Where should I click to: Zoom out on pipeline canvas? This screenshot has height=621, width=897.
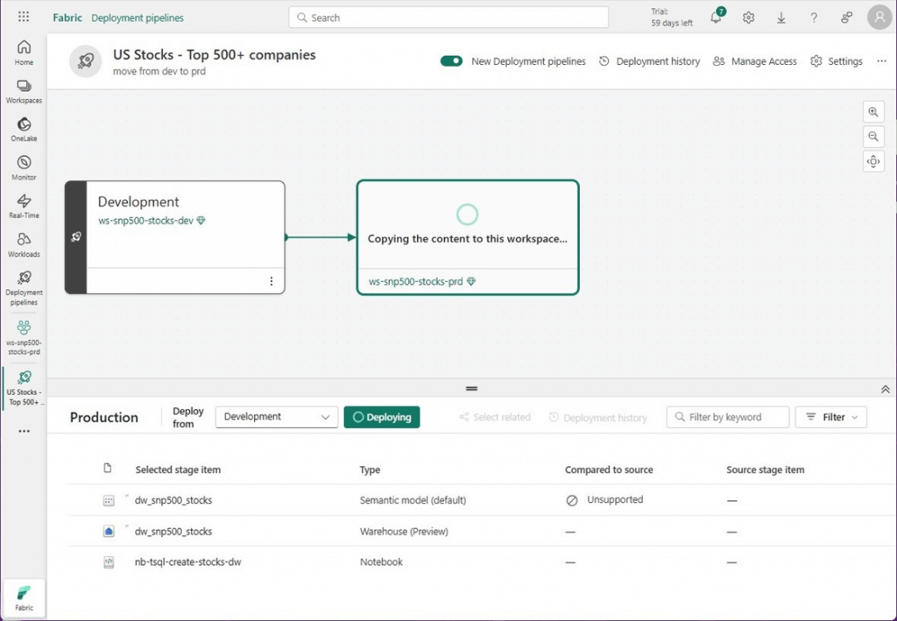coord(873,137)
